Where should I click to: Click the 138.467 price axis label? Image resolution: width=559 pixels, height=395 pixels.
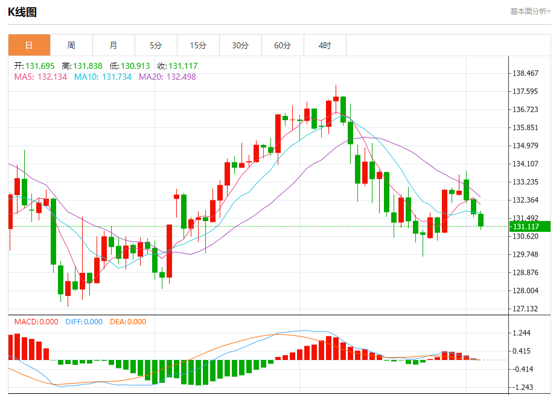click(525, 73)
